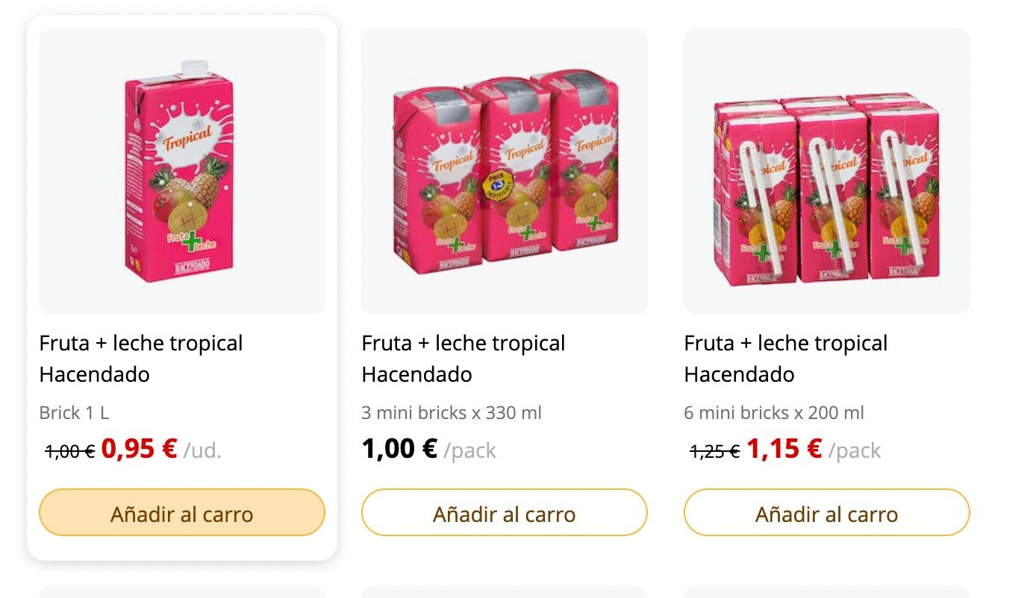Viewport: 1036px width, 598px height.
Task: Click the red 1,15 € discounted price
Action: coord(784,449)
